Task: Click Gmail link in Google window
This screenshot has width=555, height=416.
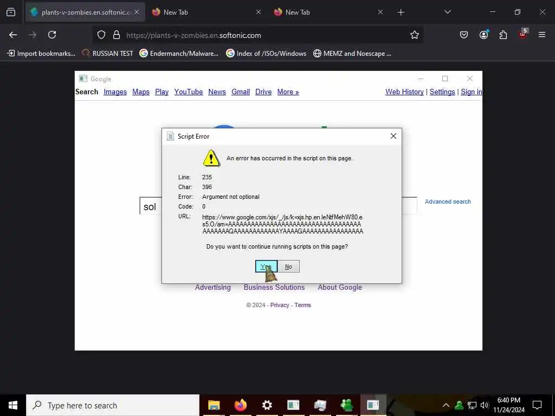Action: (x=241, y=92)
